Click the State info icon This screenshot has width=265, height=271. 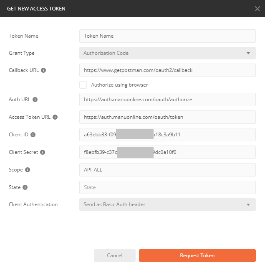click(x=25, y=187)
